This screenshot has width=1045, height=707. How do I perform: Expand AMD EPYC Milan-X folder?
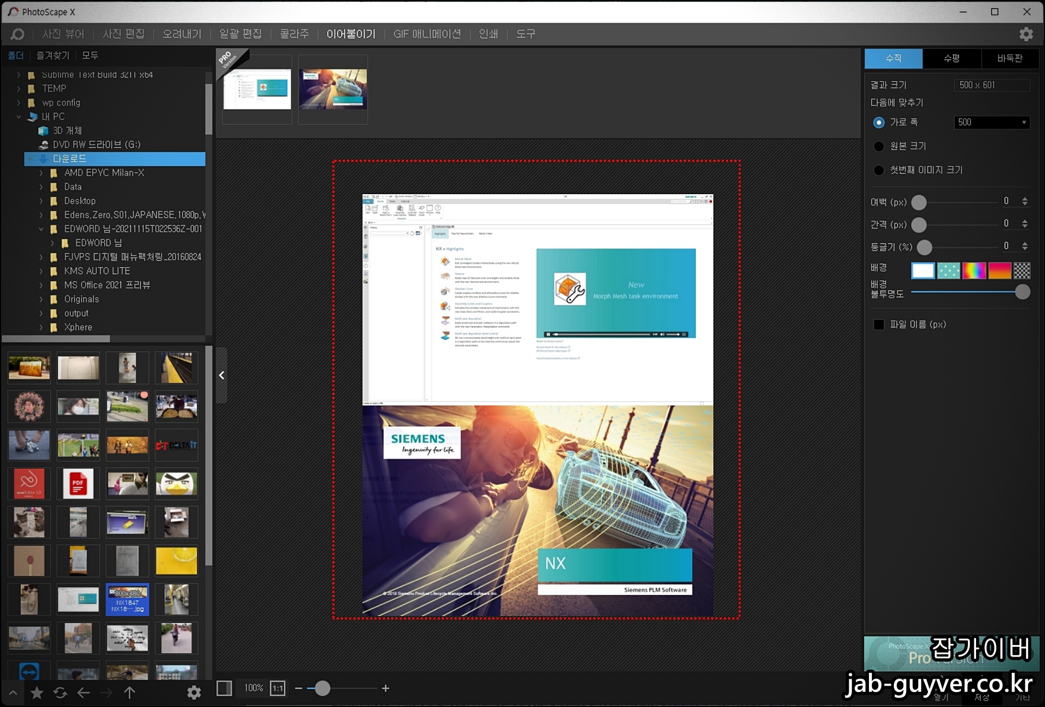pyautogui.click(x=41, y=173)
